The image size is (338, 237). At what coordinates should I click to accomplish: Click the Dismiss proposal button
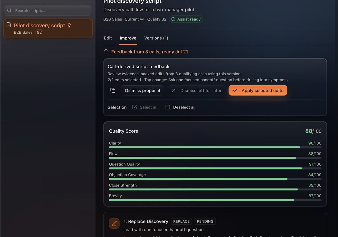coord(143,90)
